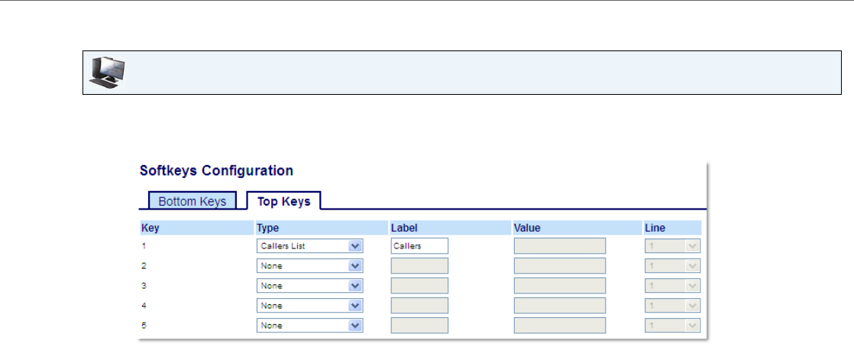The image size is (854, 344).
Task: Open the Type dropdown for key 5
Action: 309,326
